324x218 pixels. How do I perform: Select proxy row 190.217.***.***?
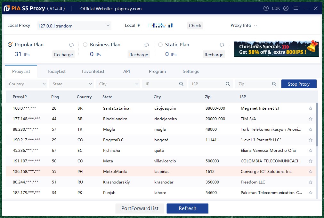(x=161, y=140)
